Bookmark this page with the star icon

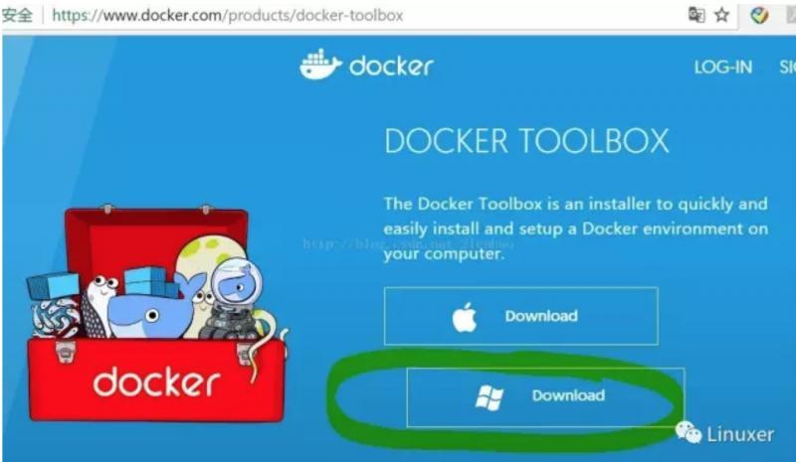721,15
